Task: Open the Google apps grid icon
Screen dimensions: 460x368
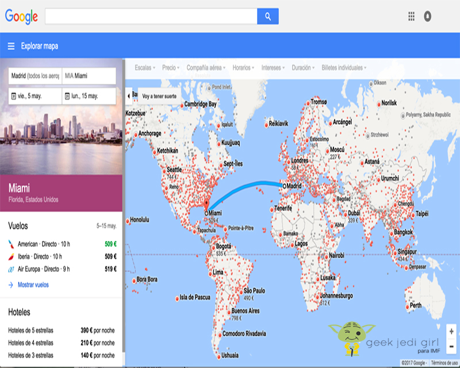Action: (411, 17)
